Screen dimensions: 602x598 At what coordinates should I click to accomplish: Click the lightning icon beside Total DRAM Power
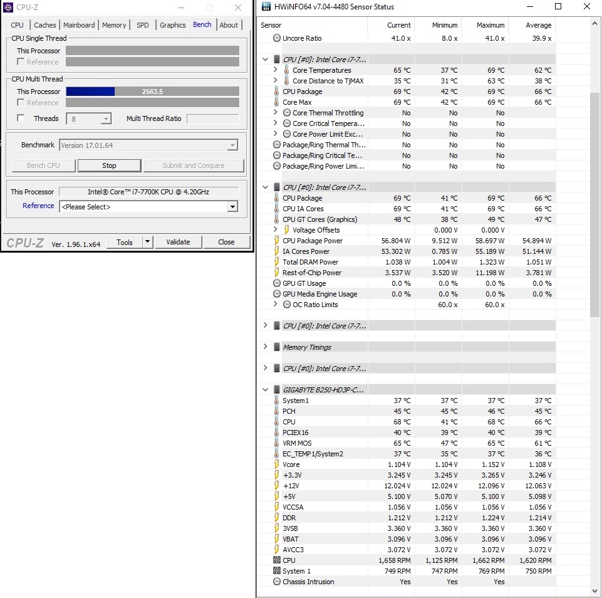(x=276, y=262)
